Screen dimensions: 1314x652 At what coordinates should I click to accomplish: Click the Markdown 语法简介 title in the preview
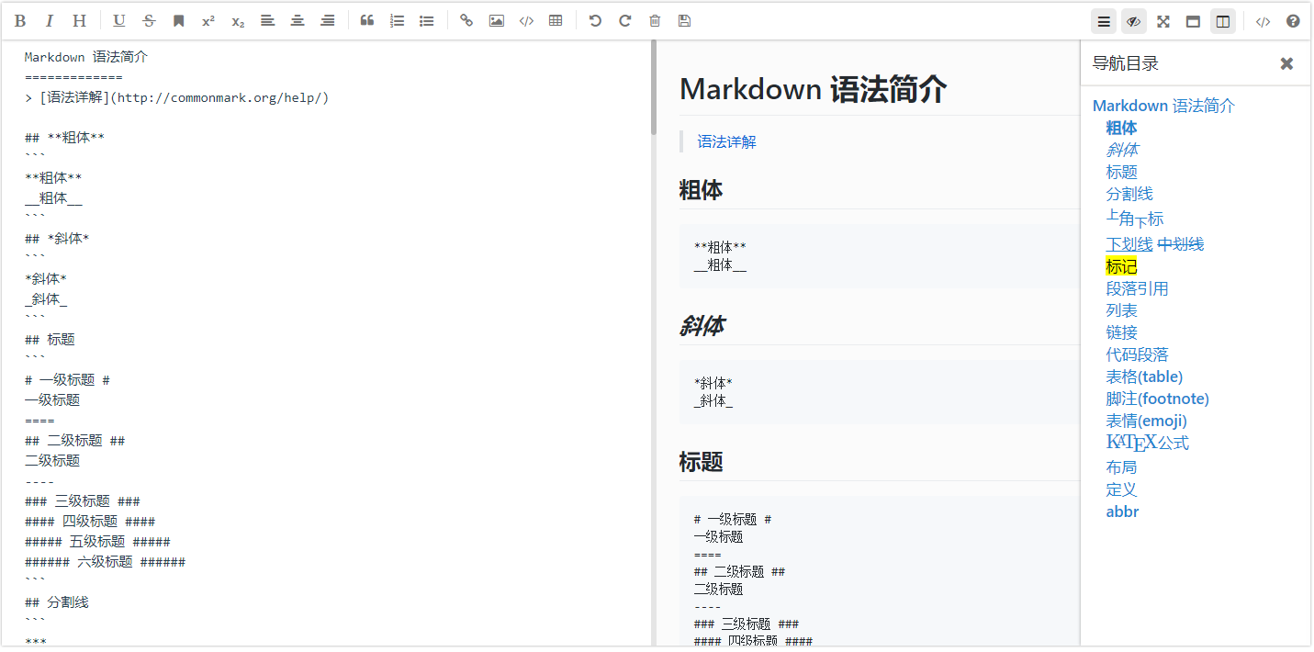click(x=813, y=89)
